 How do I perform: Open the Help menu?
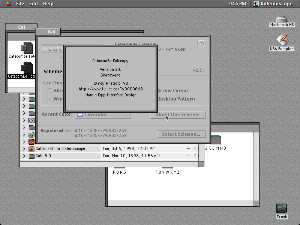pyautogui.click(x=48, y=4)
